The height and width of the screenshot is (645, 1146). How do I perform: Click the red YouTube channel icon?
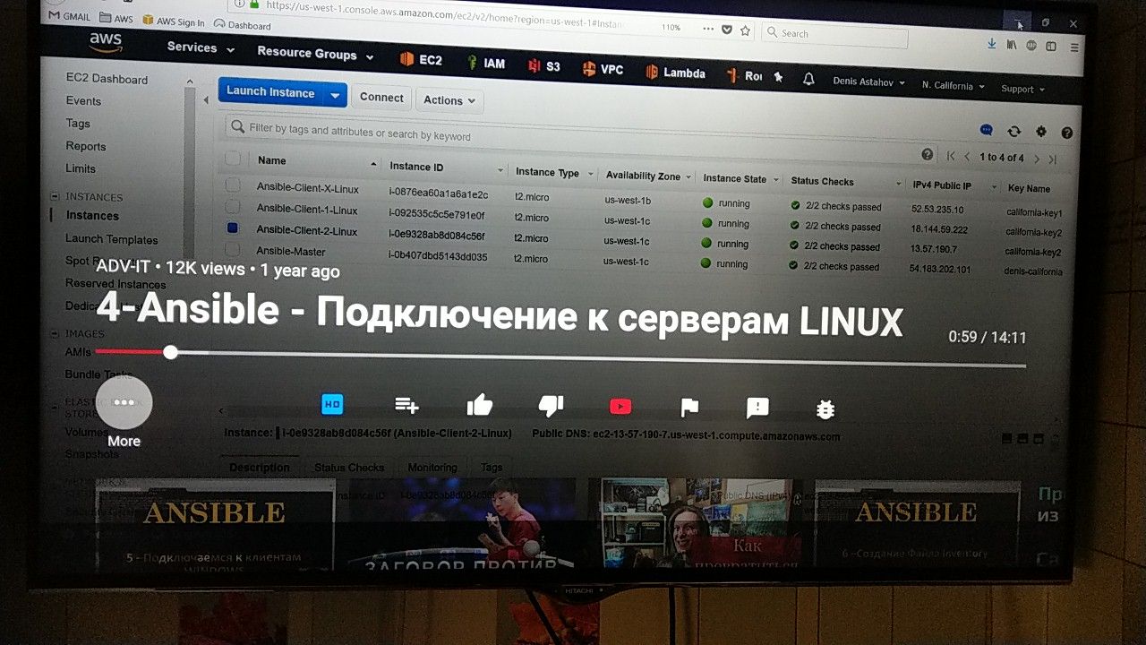(x=620, y=407)
